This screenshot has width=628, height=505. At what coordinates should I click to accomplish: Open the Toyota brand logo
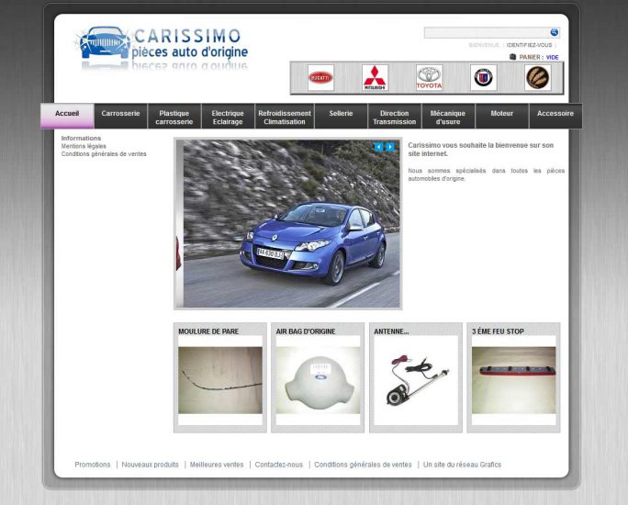[x=429, y=78]
